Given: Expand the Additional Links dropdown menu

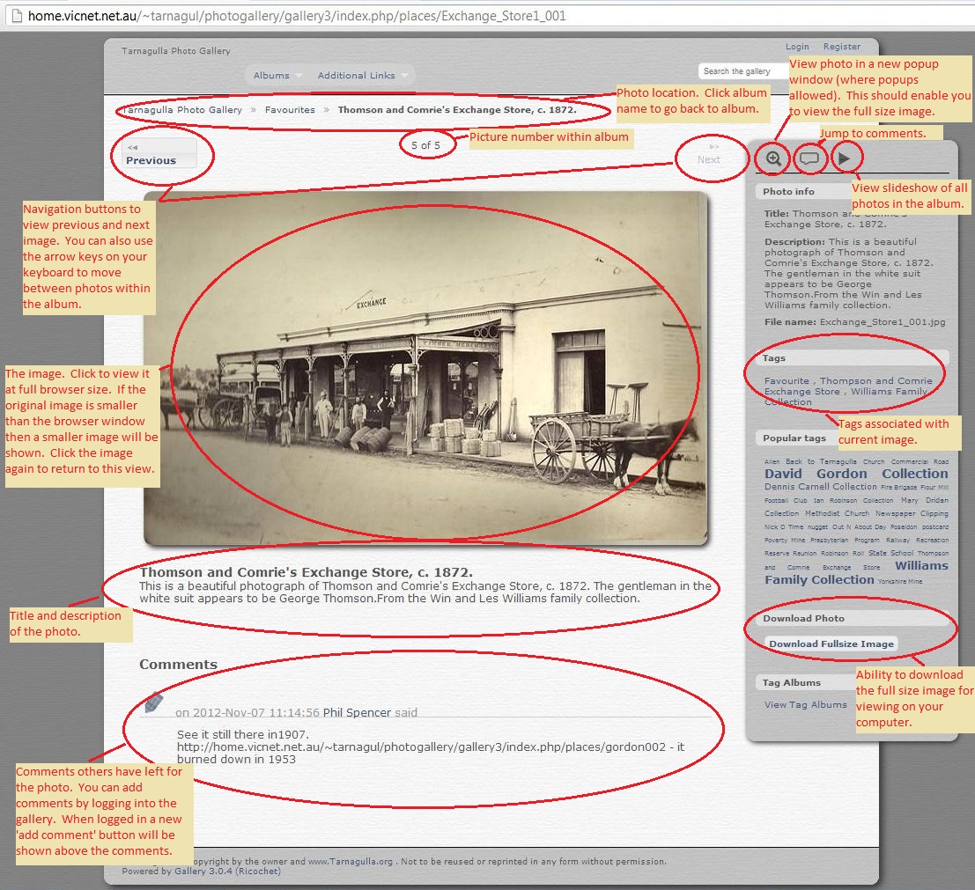Looking at the screenshot, I should coord(363,75).
